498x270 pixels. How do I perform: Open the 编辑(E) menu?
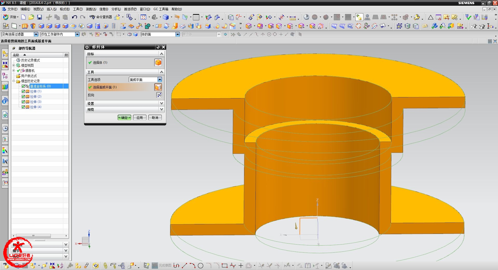point(25,9)
